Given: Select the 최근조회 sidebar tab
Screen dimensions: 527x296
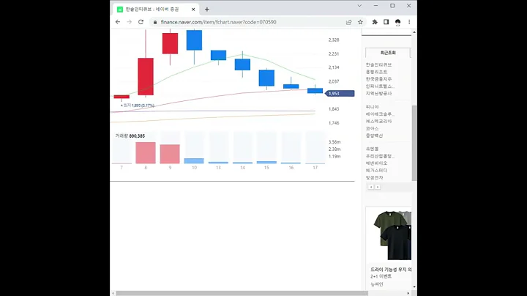Looking at the screenshot, I should click(x=388, y=53).
